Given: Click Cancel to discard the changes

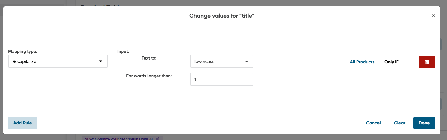Looking at the screenshot, I should tap(373, 123).
